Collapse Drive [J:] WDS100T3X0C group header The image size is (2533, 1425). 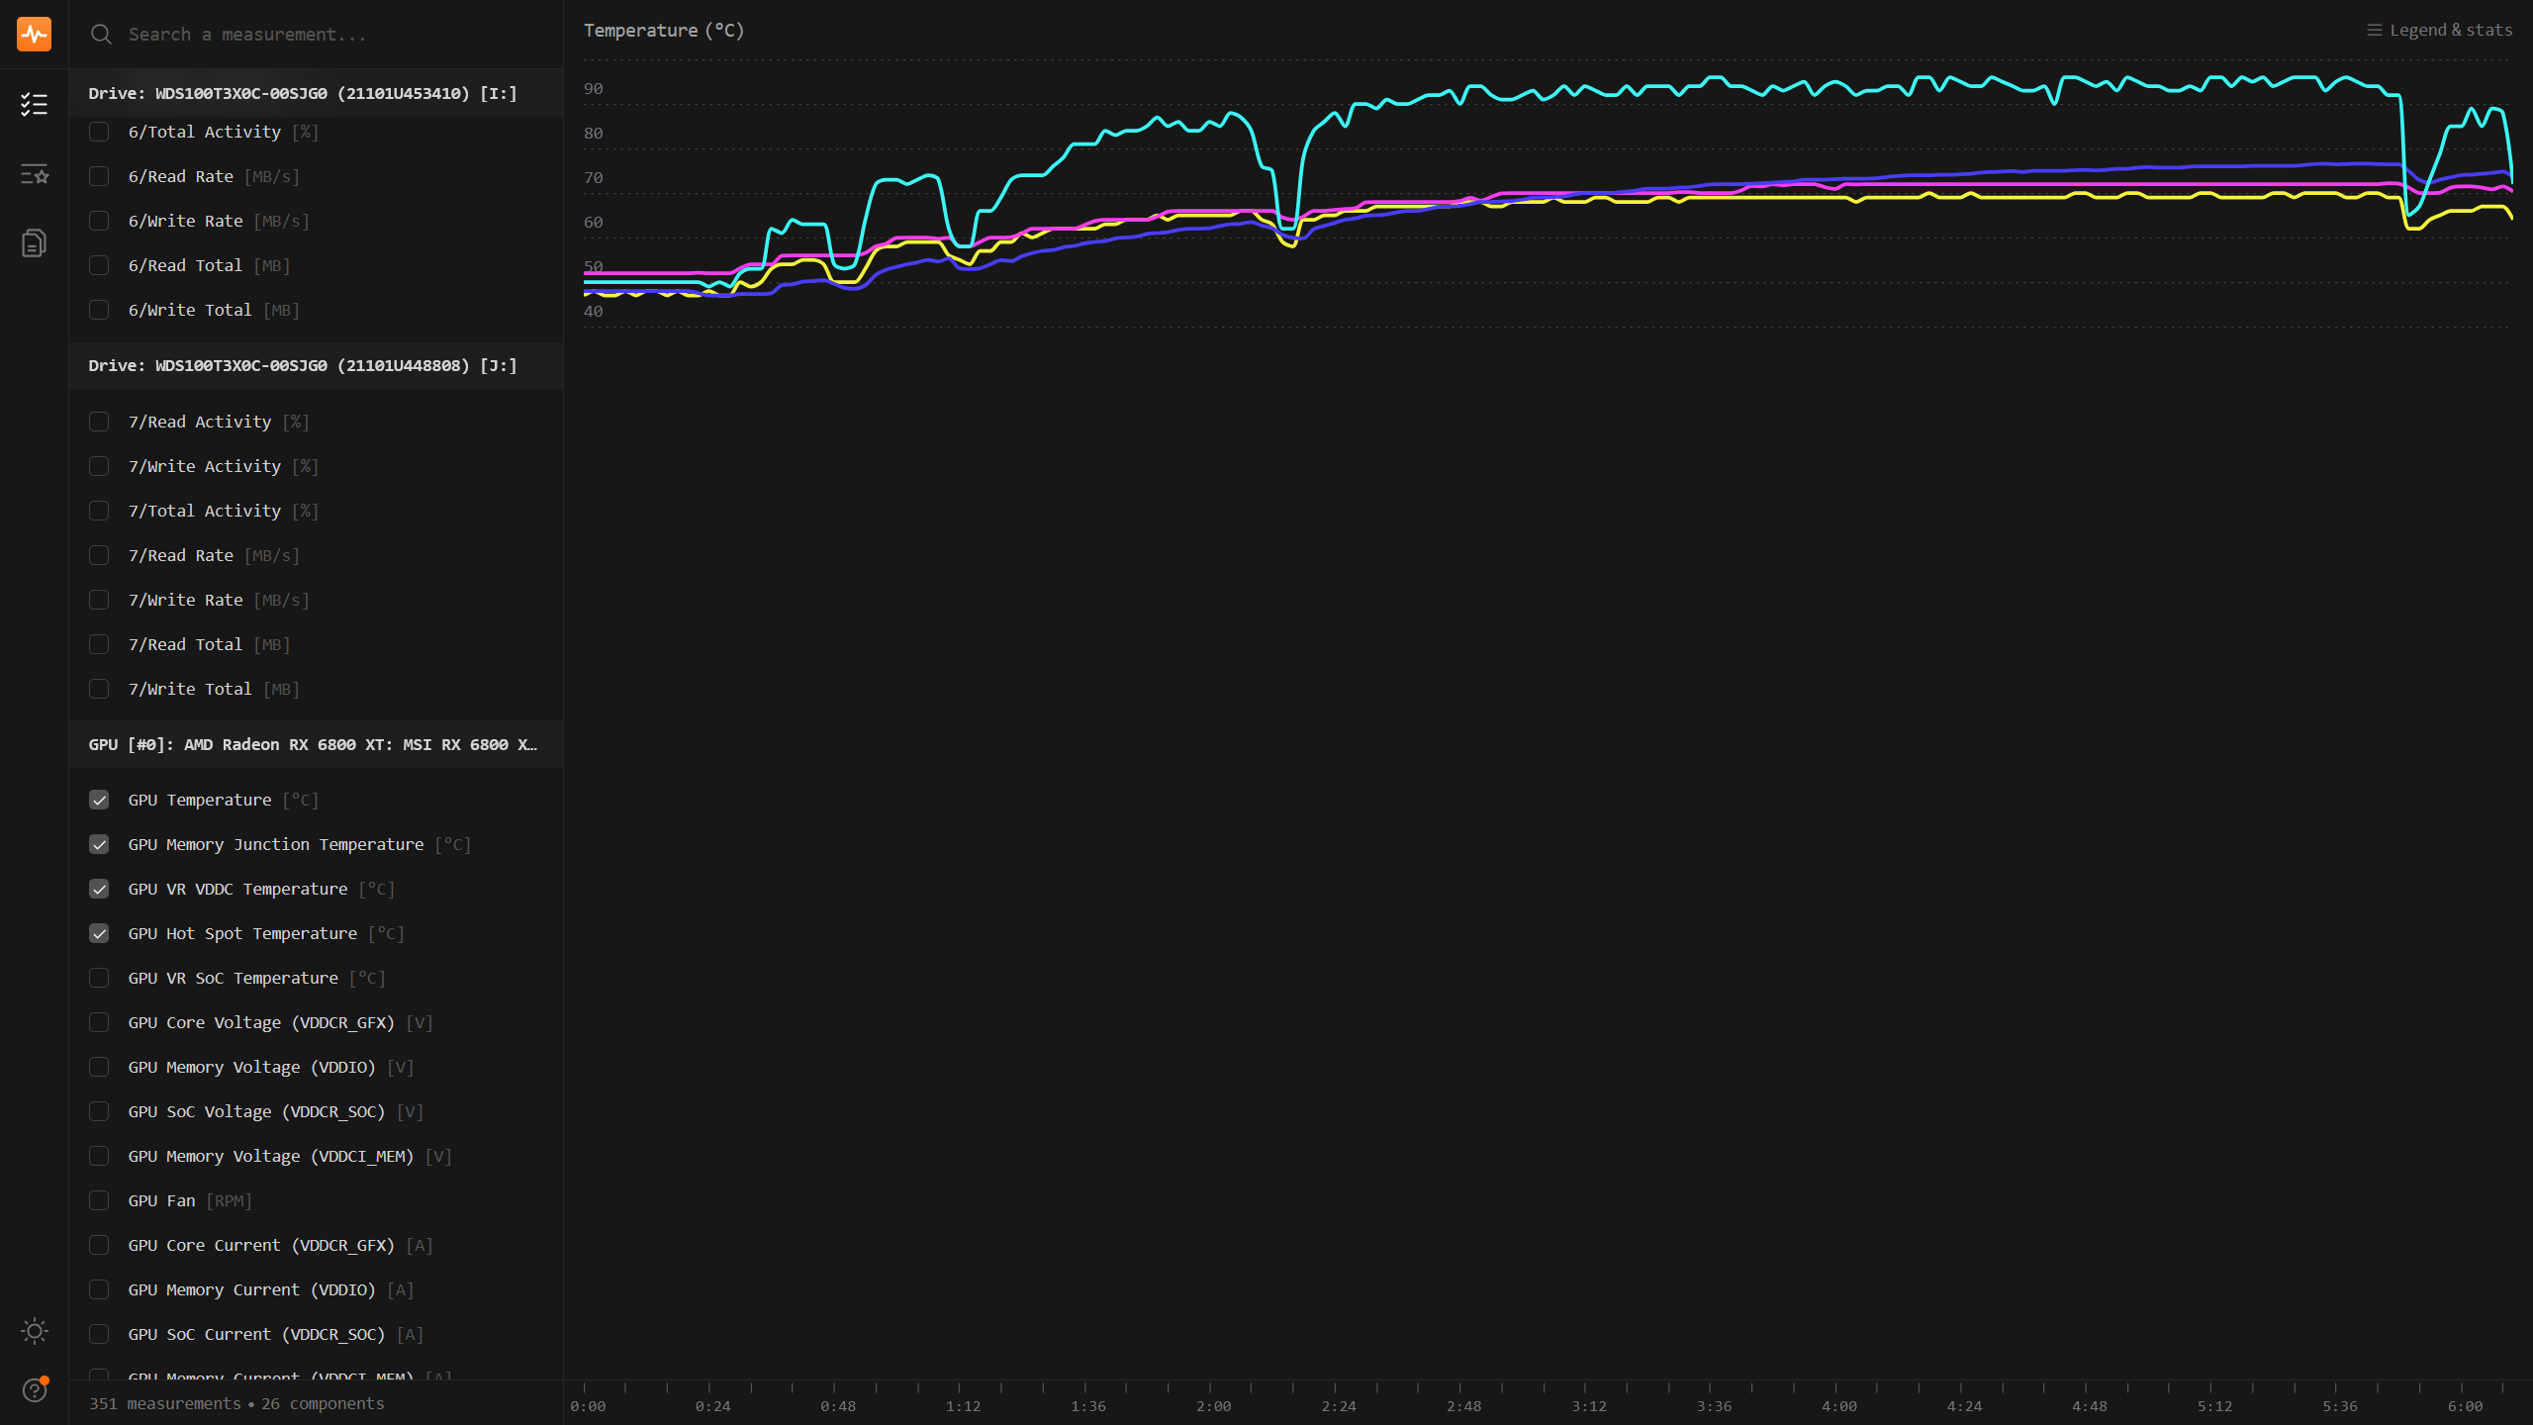(303, 365)
